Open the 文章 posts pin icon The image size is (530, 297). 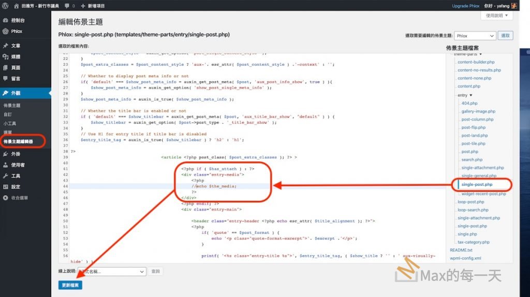(6, 46)
